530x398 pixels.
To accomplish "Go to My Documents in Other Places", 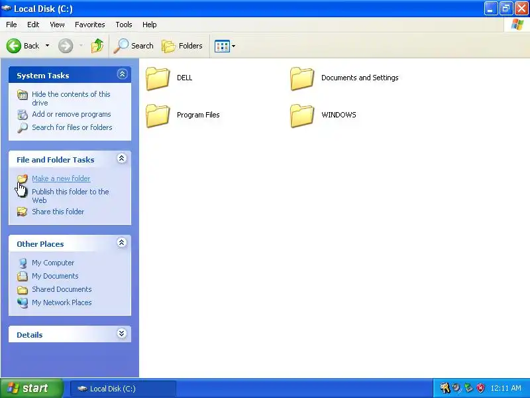I will pos(55,276).
